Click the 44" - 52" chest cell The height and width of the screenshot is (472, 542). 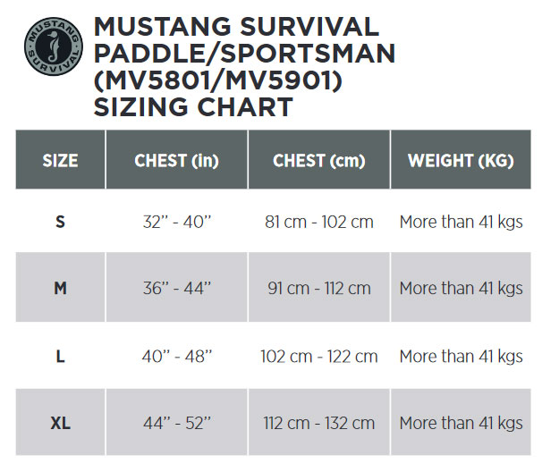pos(176,423)
